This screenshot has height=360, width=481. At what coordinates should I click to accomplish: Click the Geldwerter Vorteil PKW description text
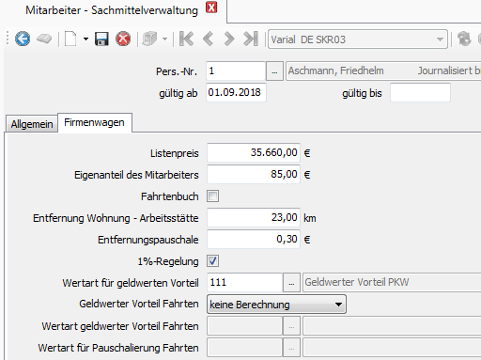click(x=357, y=282)
